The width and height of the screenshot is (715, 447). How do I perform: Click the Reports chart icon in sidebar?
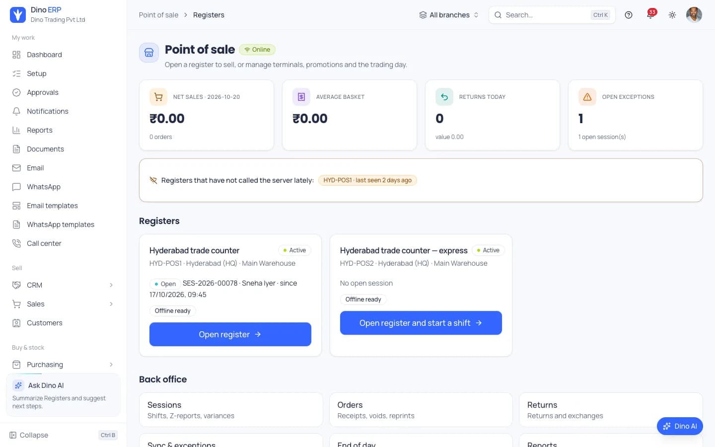16,130
